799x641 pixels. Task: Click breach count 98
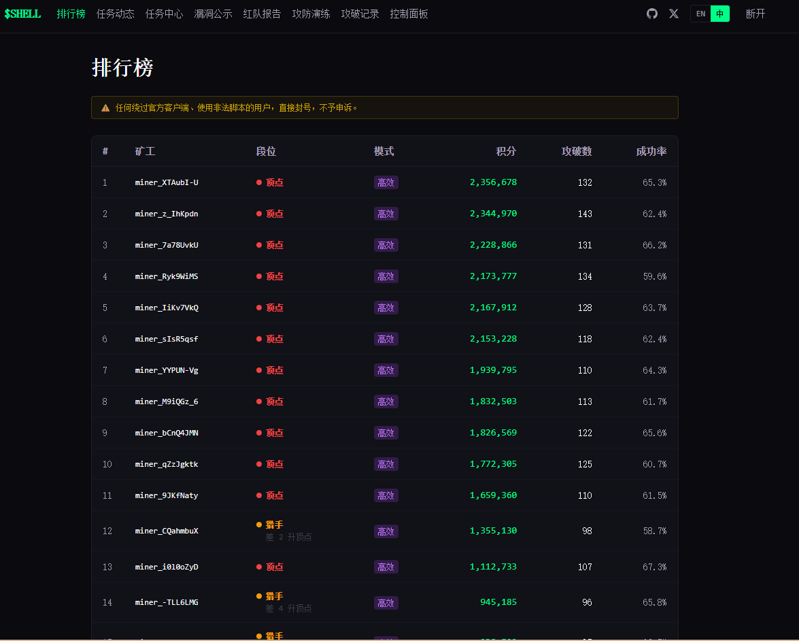[587, 531]
